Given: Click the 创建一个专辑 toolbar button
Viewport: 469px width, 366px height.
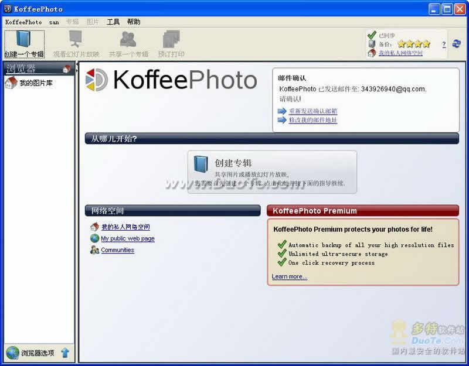Looking at the screenshot, I should (x=24, y=45).
